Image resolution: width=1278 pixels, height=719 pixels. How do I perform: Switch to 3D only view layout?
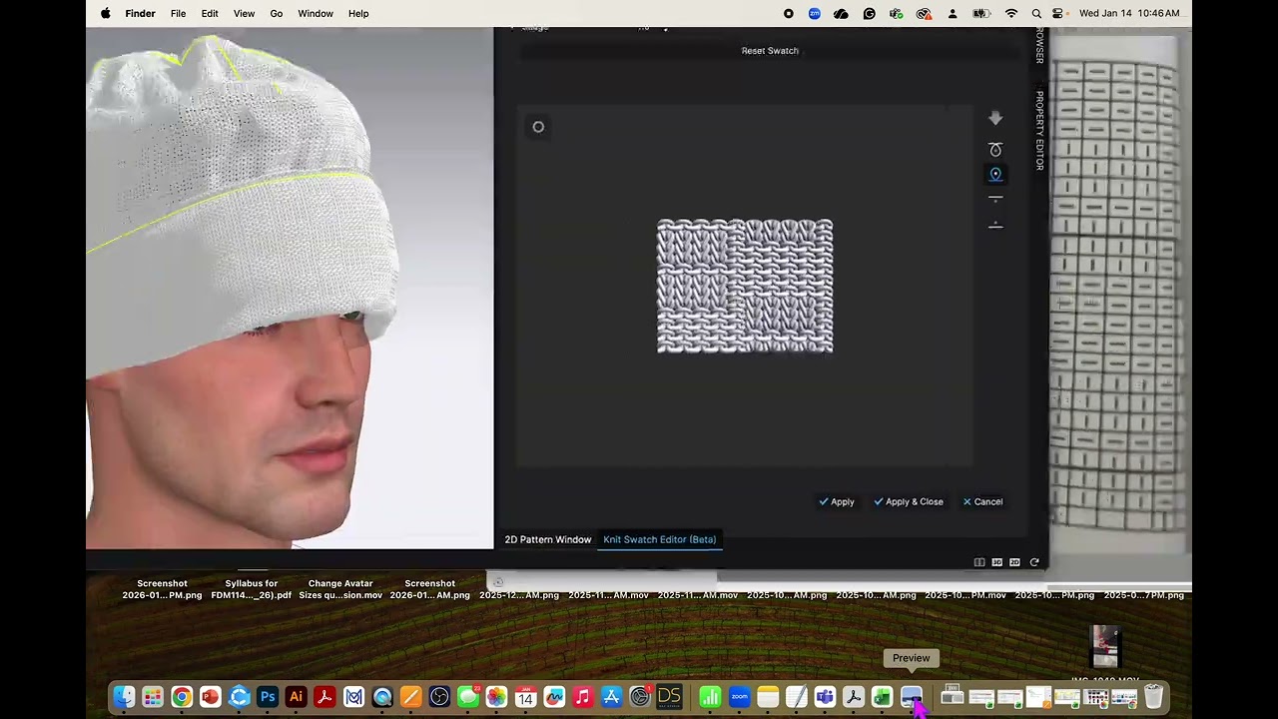[996, 563]
